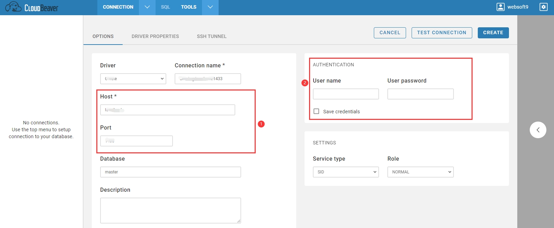
Task: Open the Role dropdown
Action: tap(420, 172)
